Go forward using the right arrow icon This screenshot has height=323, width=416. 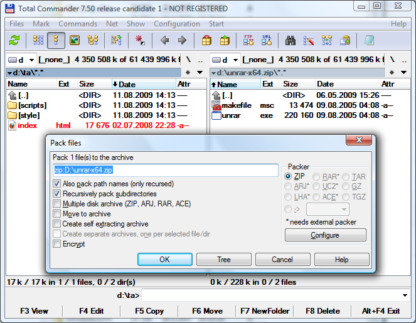tap(182, 41)
